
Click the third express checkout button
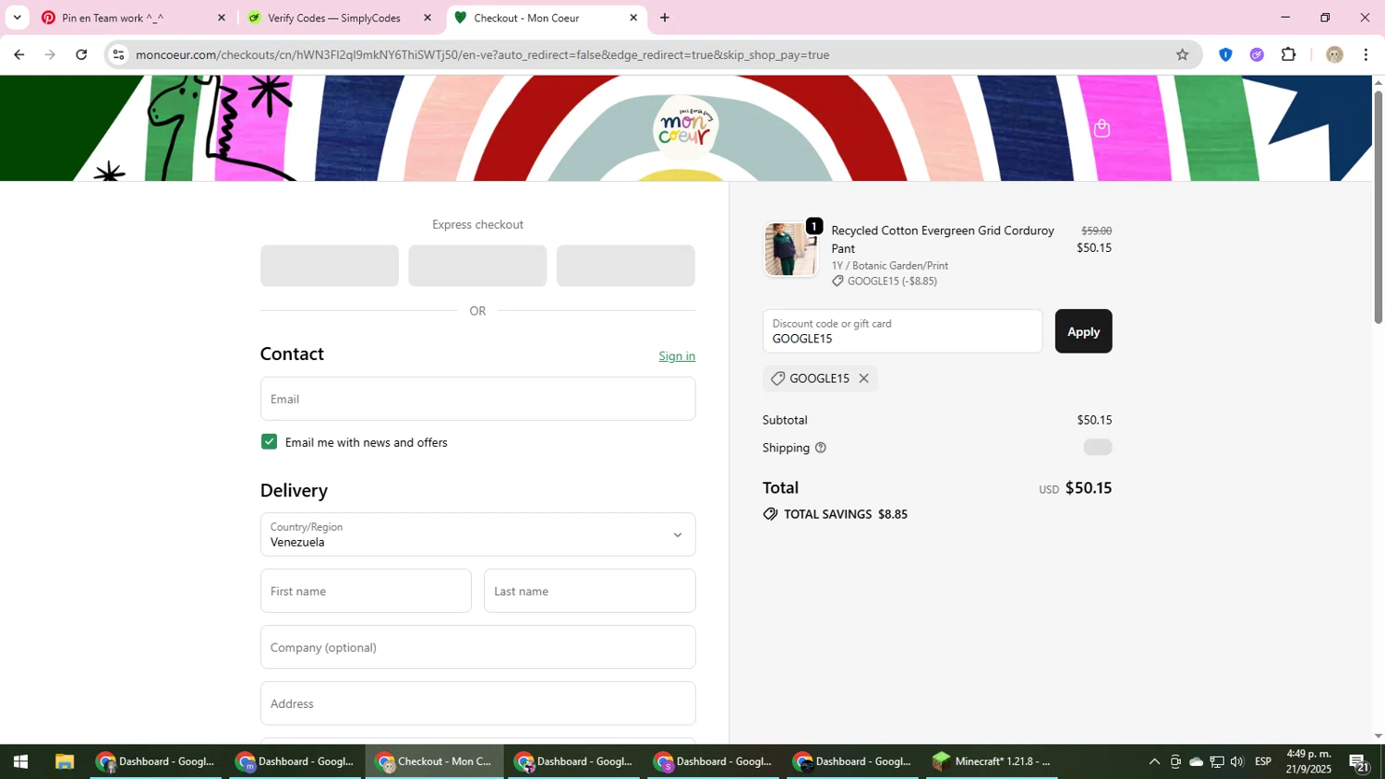(625, 266)
